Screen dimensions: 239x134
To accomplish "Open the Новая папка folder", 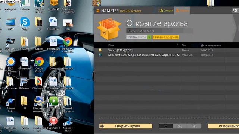I will [x=10, y=83].
